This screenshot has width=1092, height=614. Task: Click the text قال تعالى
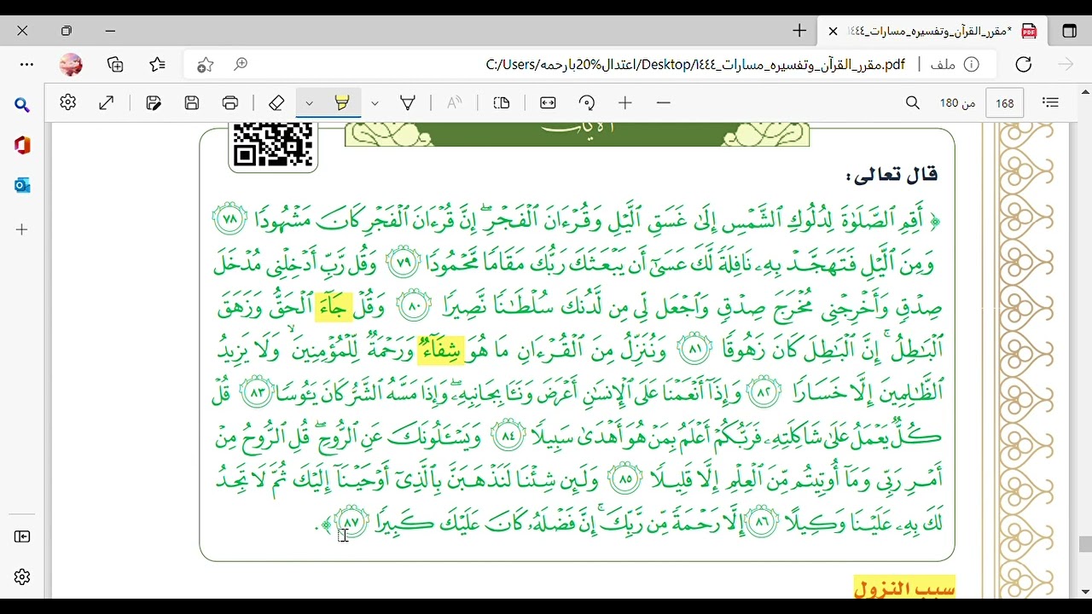[x=892, y=175]
